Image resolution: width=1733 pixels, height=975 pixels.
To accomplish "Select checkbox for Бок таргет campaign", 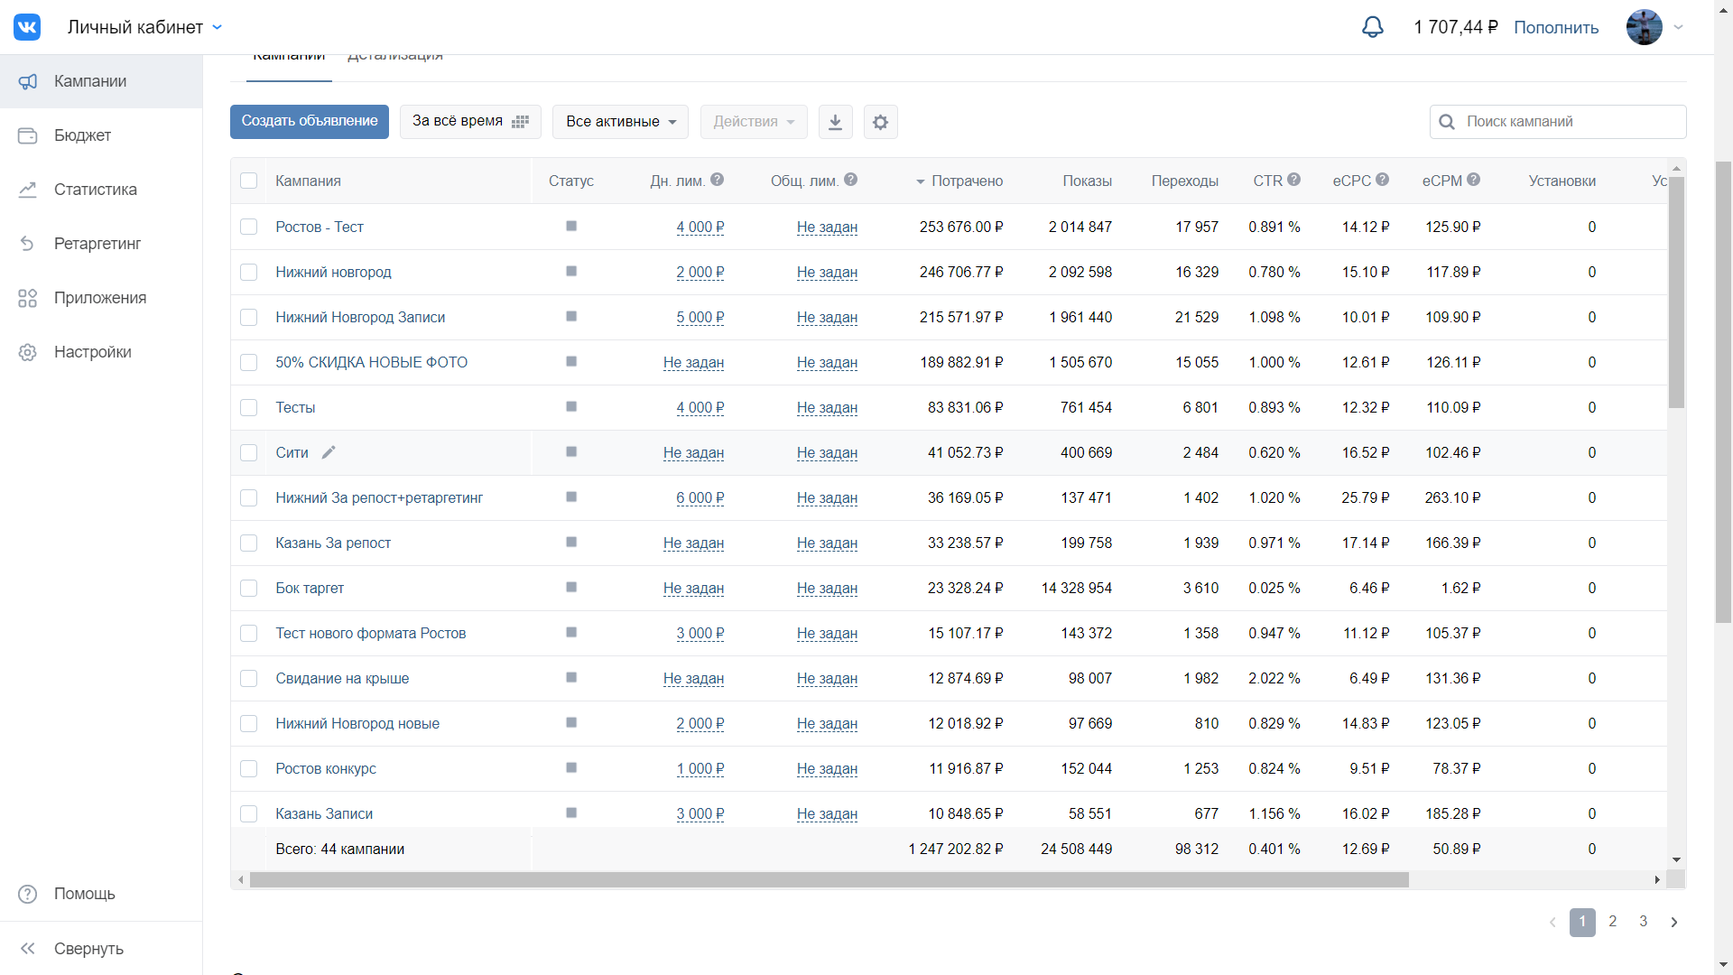I will pos(249,588).
